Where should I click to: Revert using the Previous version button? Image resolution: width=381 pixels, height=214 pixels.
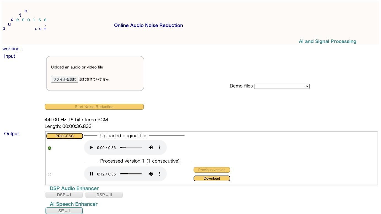pyautogui.click(x=212, y=170)
